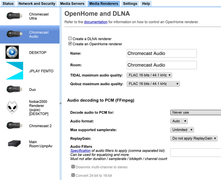Image resolution: width=221 pixels, height=180 pixels.
Task: Select foobar2000 Renderer (pujos) label
Action: click(x=38, y=108)
